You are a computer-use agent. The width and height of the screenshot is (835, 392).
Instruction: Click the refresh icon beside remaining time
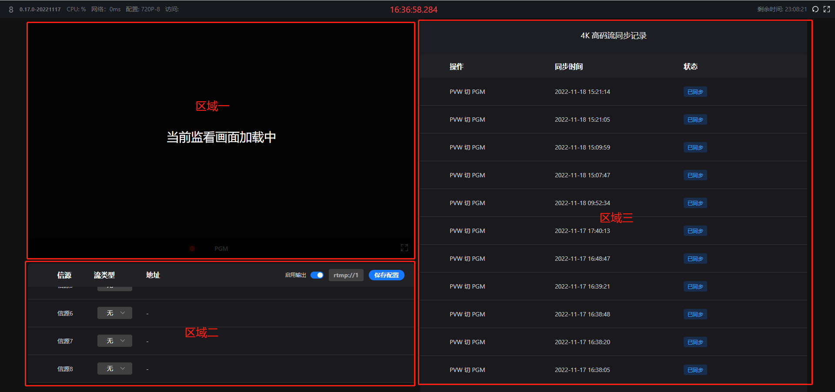point(815,9)
